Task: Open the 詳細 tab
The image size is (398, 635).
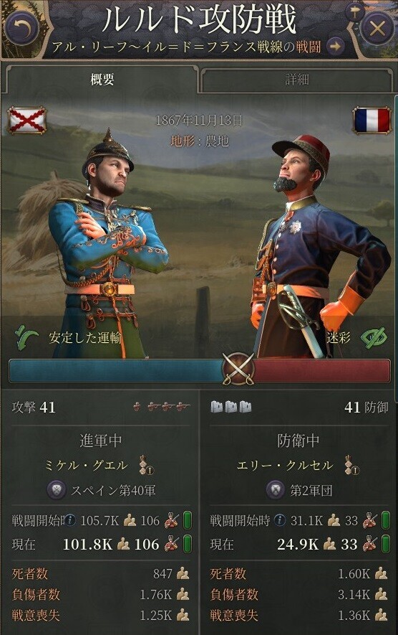Action: click(297, 80)
